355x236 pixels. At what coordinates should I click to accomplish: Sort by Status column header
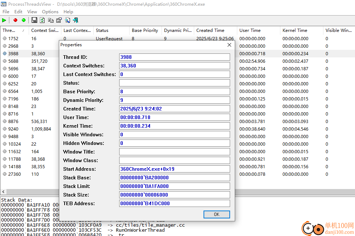[111, 30]
